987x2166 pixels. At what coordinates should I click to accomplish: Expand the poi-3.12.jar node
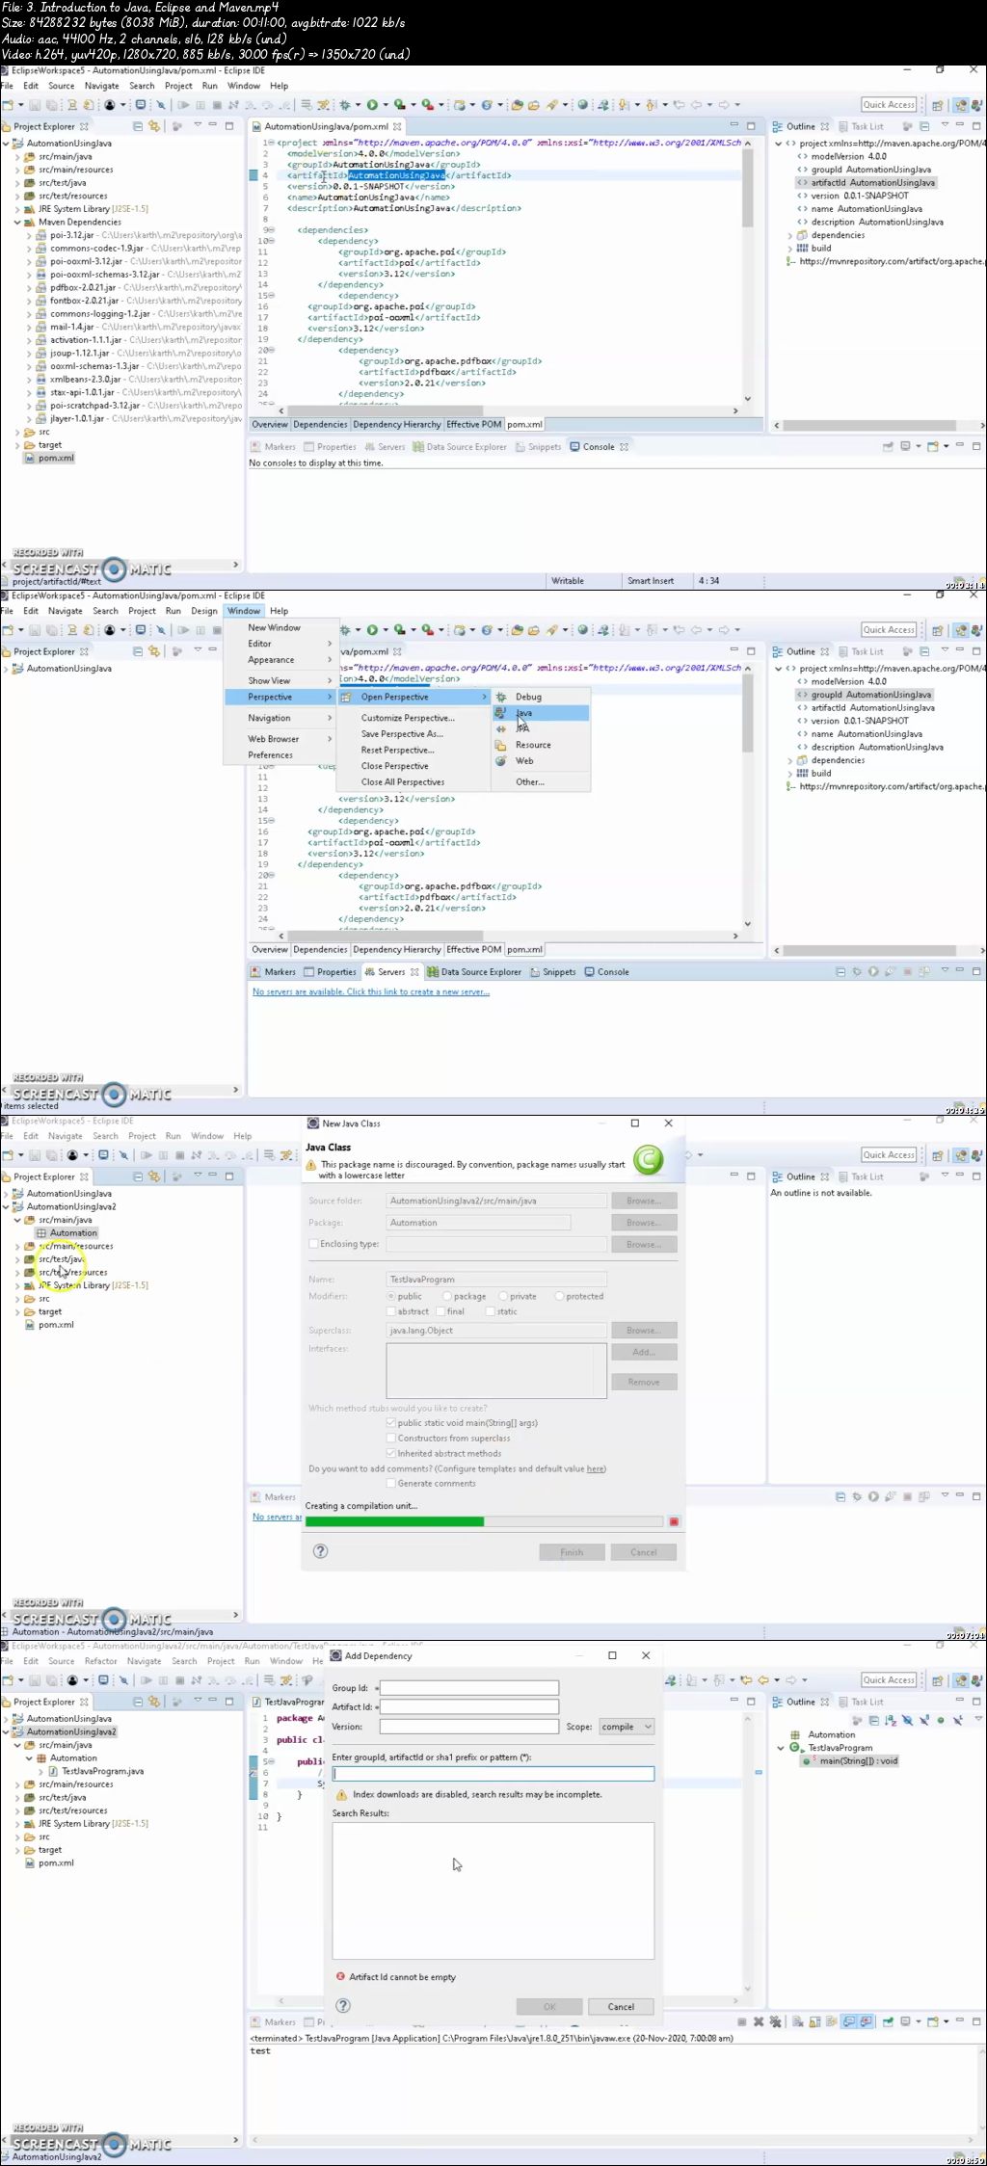click(x=28, y=235)
